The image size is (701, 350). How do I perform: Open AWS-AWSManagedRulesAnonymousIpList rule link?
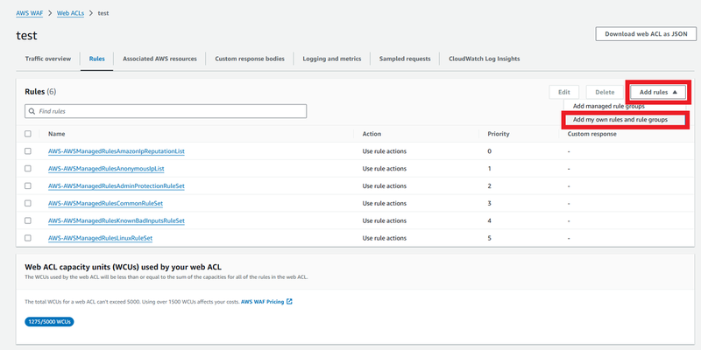pyautogui.click(x=106, y=169)
